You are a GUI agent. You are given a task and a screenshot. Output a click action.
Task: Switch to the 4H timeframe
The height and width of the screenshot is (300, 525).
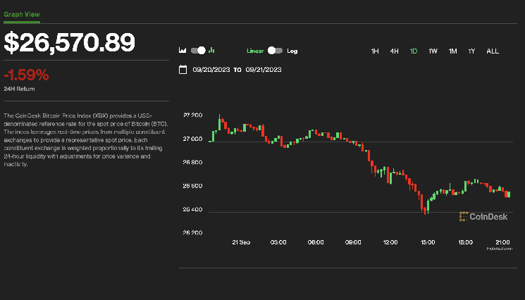(x=395, y=51)
